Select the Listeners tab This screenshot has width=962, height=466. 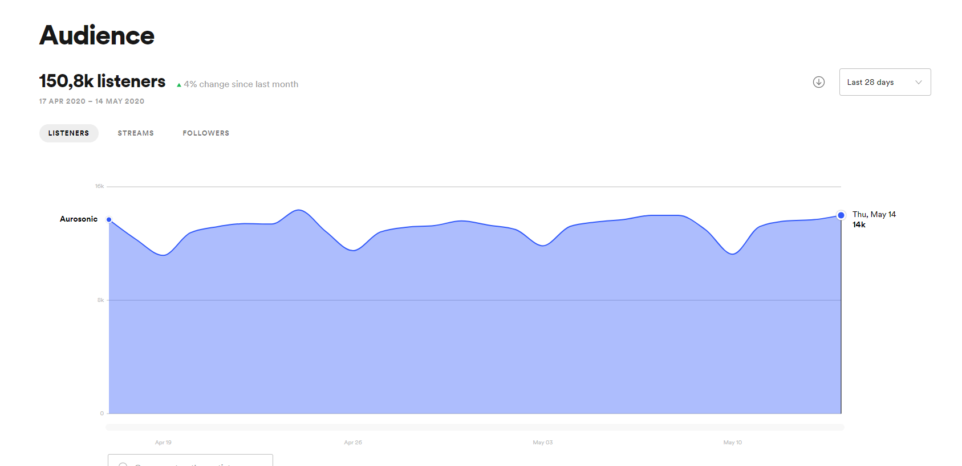click(68, 133)
